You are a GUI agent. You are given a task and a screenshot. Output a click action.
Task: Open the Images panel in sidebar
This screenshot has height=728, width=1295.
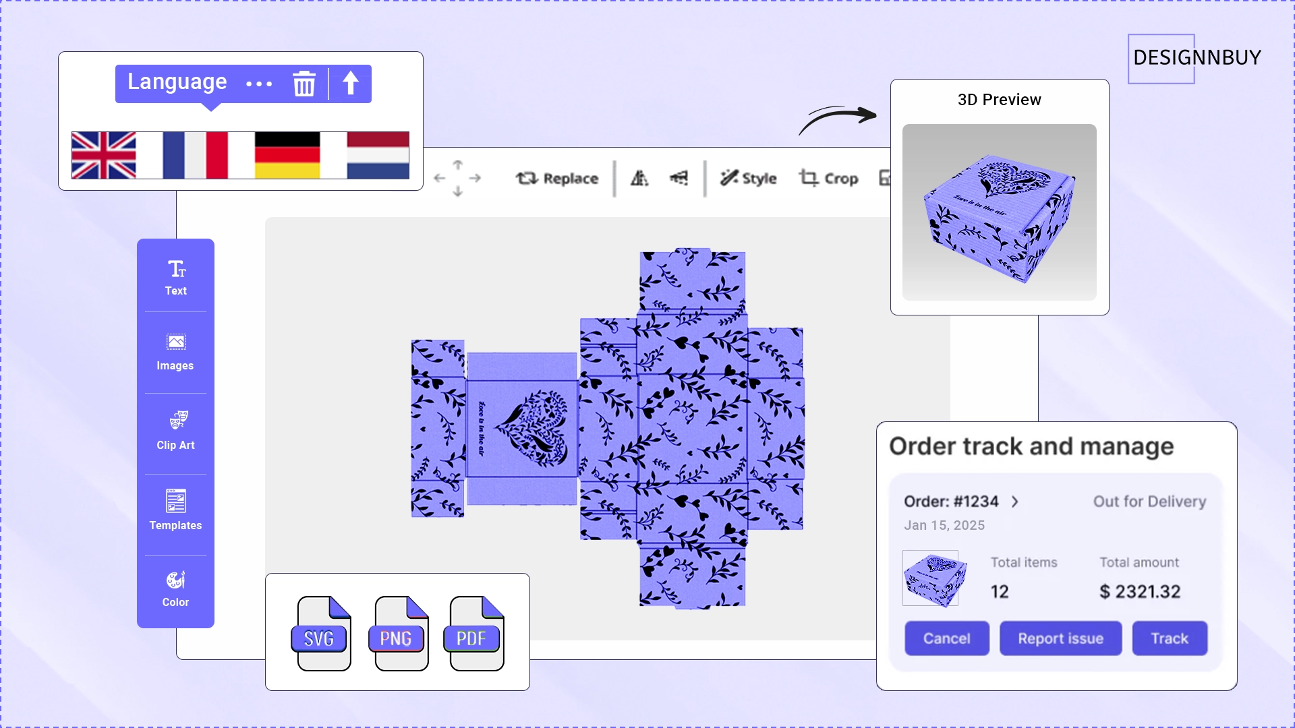coord(175,352)
